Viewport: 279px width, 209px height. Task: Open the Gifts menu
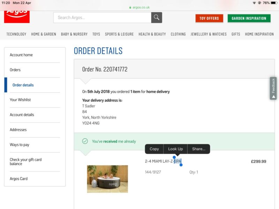pyautogui.click(x=236, y=34)
